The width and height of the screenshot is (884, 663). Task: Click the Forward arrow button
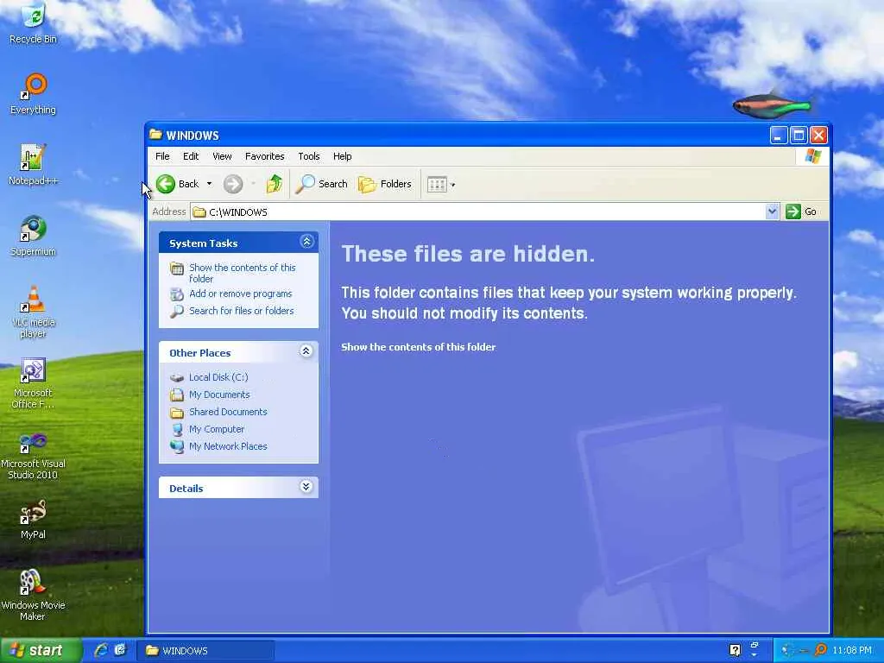[x=233, y=184]
